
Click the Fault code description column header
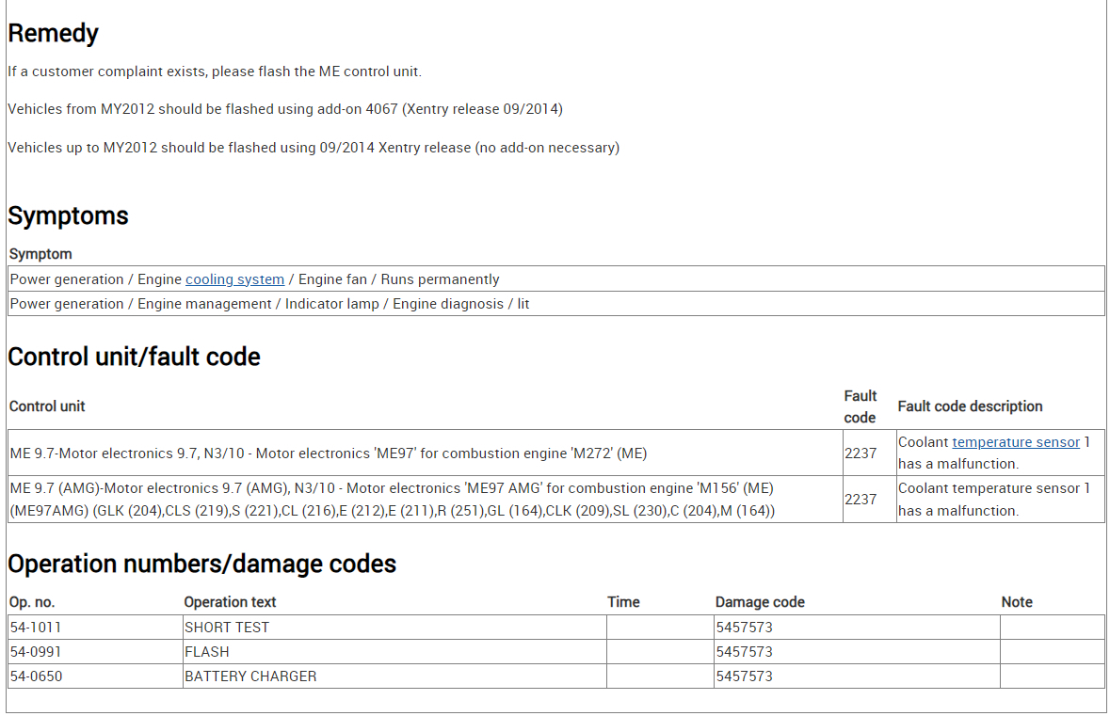tap(970, 406)
